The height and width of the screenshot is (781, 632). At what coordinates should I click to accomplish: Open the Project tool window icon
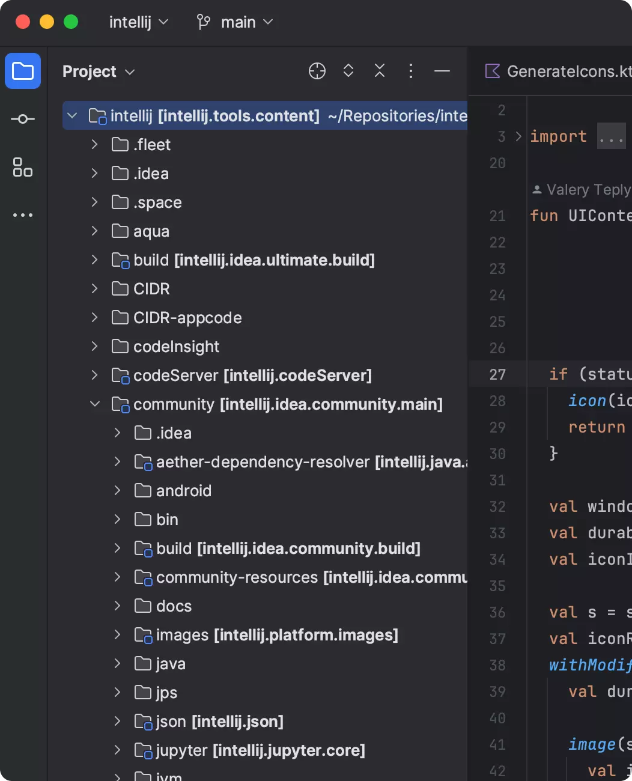[23, 71]
